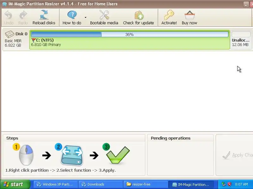Select the C: (NTFS) partition
Viewport: 253px width, 189px height.
coord(130,40)
